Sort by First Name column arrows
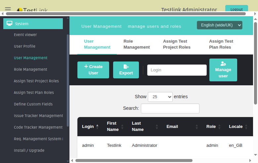 [x=122, y=127]
